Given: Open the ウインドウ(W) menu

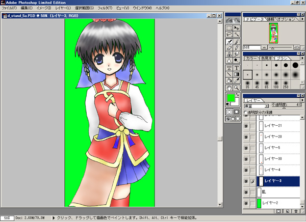Looking at the screenshot, I should pyautogui.click(x=142, y=8).
